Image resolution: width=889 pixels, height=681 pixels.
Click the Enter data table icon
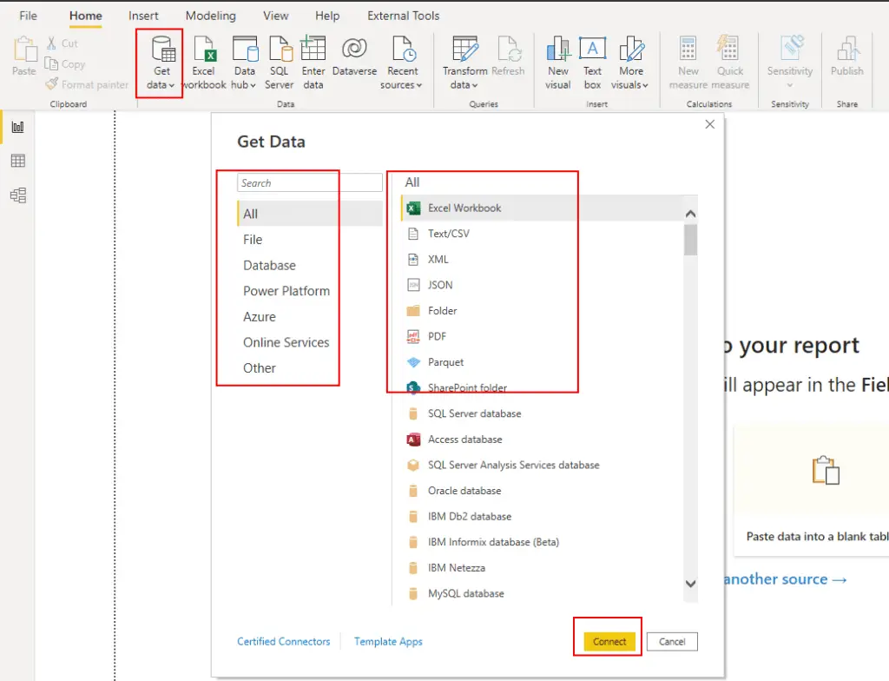click(x=313, y=50)
